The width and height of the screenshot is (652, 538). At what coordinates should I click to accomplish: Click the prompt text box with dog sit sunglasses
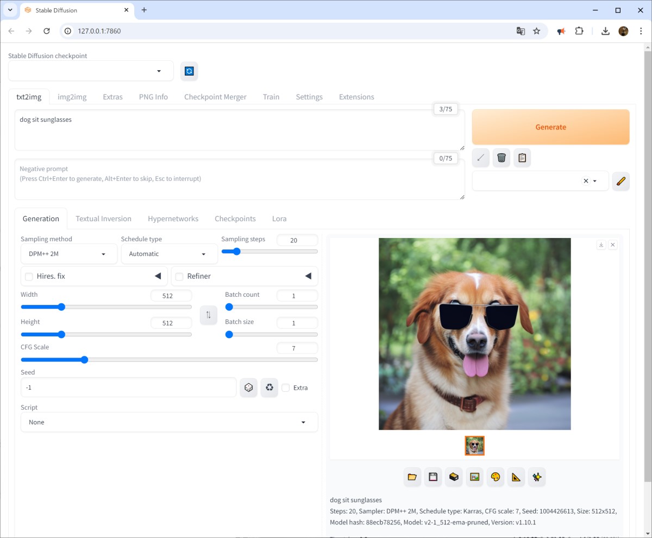tap(240, 130)
